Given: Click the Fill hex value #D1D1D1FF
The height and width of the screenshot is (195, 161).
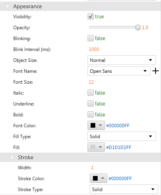Looking at the screenshot, I should pyautogui.click(x=119, y=148).
